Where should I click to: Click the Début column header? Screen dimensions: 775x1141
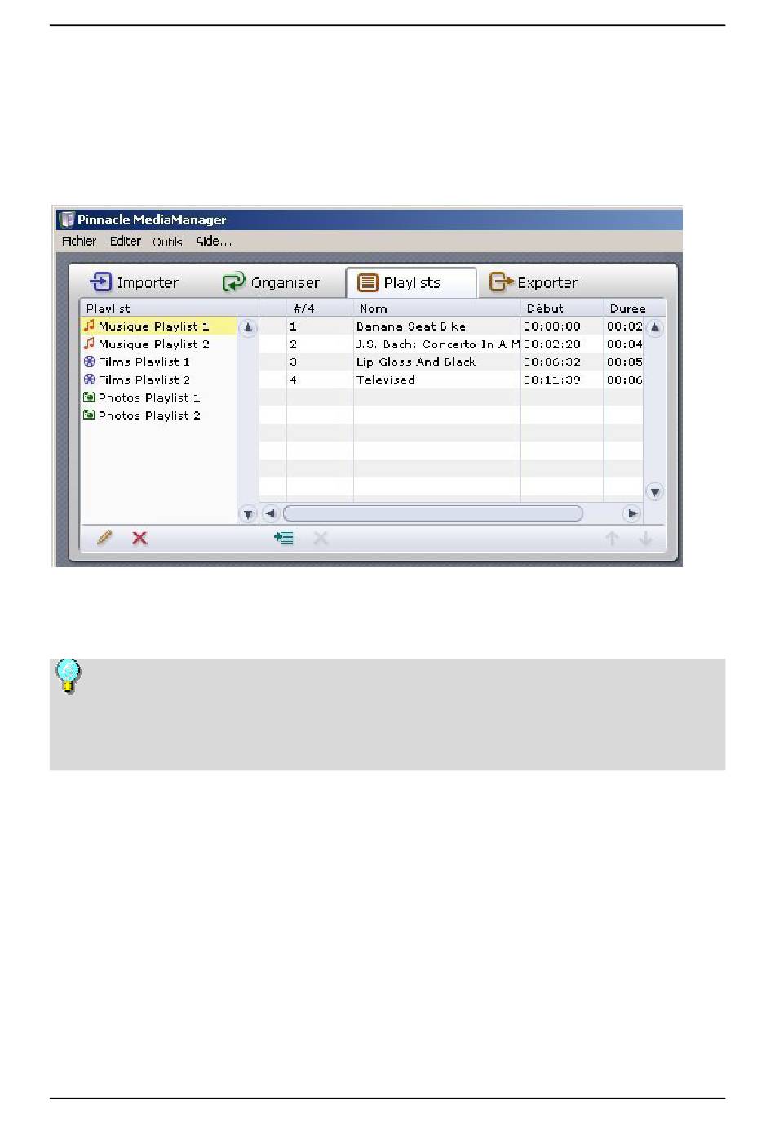[x=562, y=309]
